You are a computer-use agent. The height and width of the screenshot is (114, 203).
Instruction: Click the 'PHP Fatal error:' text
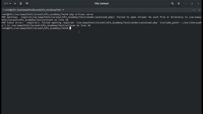[13, 22]
